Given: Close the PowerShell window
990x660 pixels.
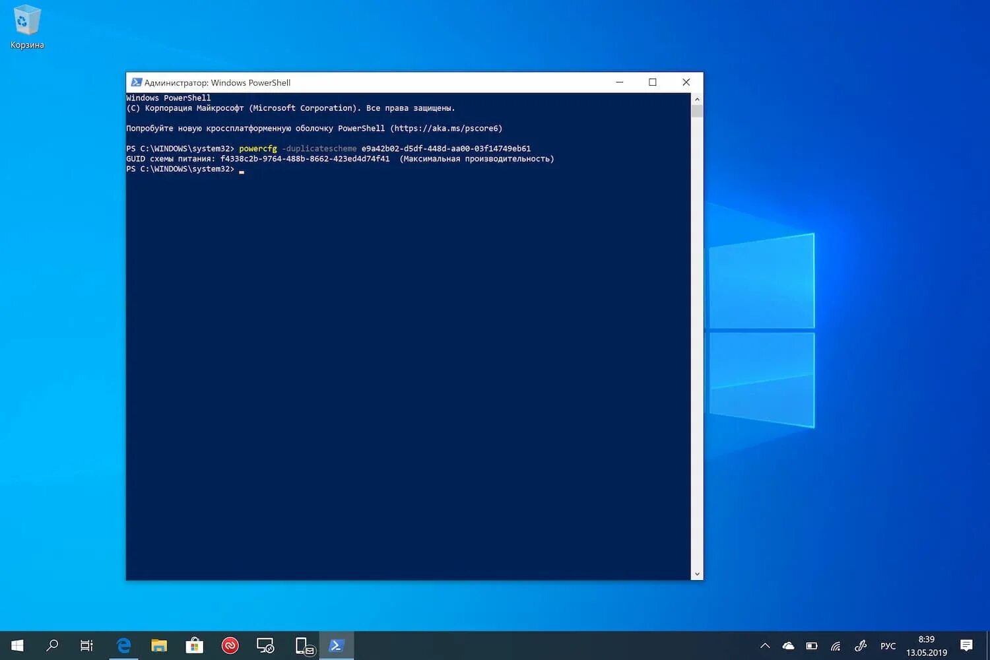Looking at the screenshot, I should (686, 82).
